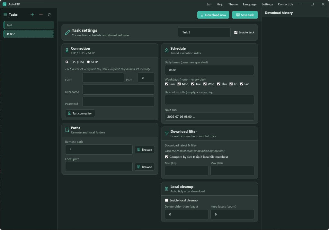Click the Max (KB) input field

232,171
